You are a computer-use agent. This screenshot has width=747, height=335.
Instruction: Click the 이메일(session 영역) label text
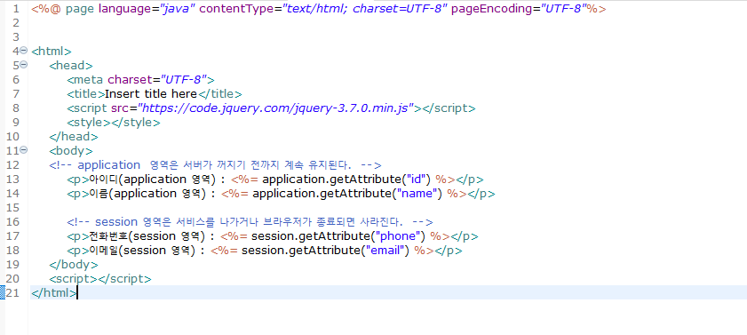point(143,251)
